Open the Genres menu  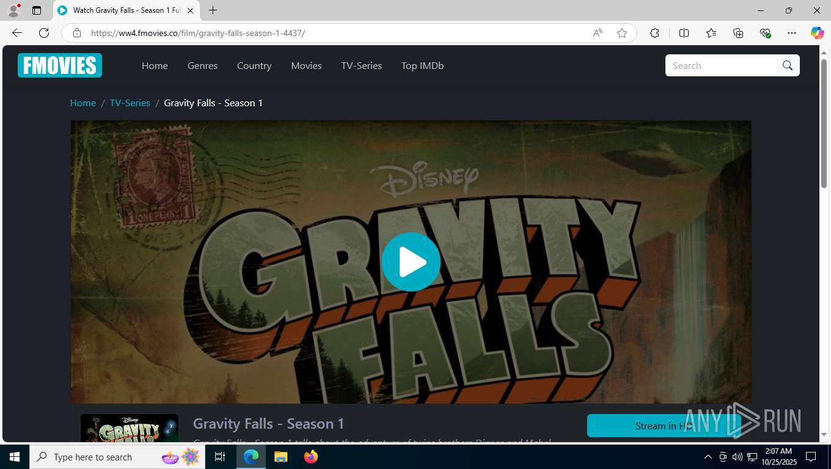[202, 65]
